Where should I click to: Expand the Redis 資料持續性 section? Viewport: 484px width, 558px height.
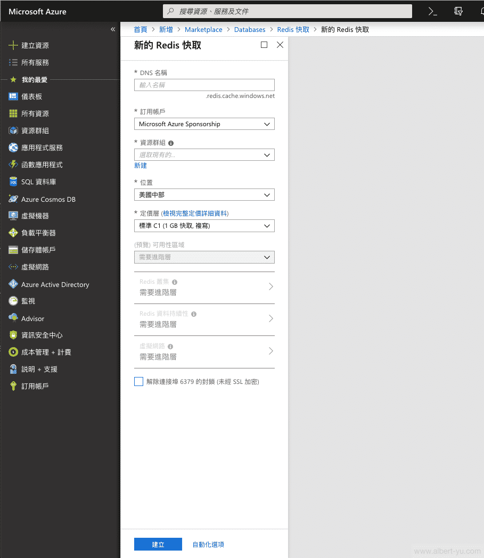(x=204, y=319)
